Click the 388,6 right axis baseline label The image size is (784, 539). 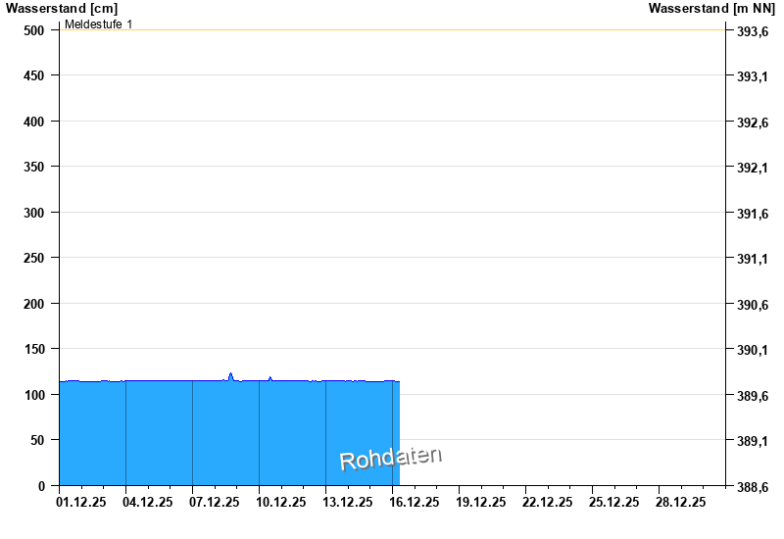click(753, 487)
